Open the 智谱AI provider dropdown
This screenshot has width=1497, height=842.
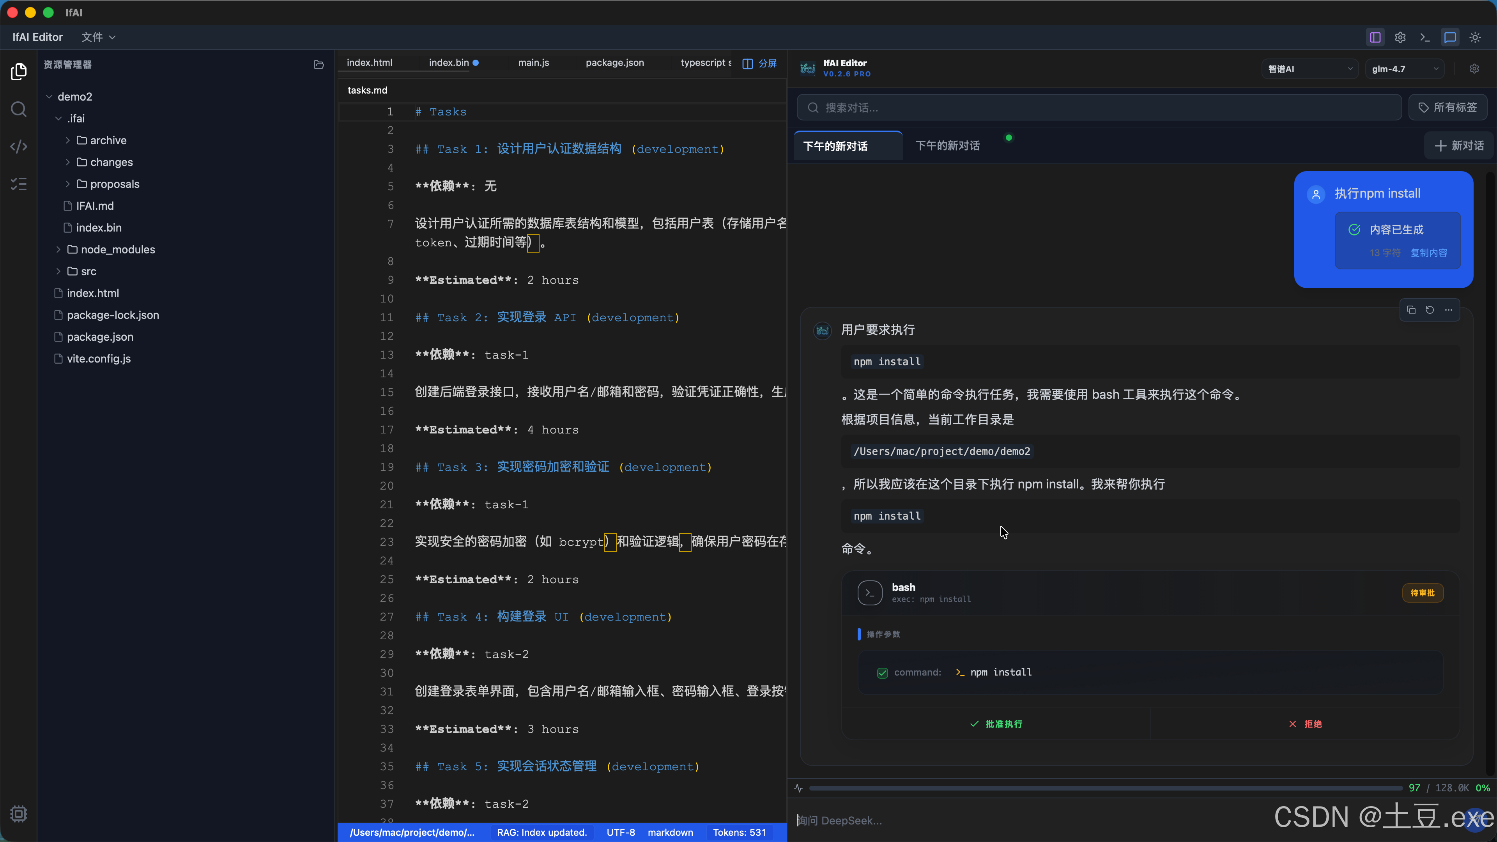coord(1309,69)
